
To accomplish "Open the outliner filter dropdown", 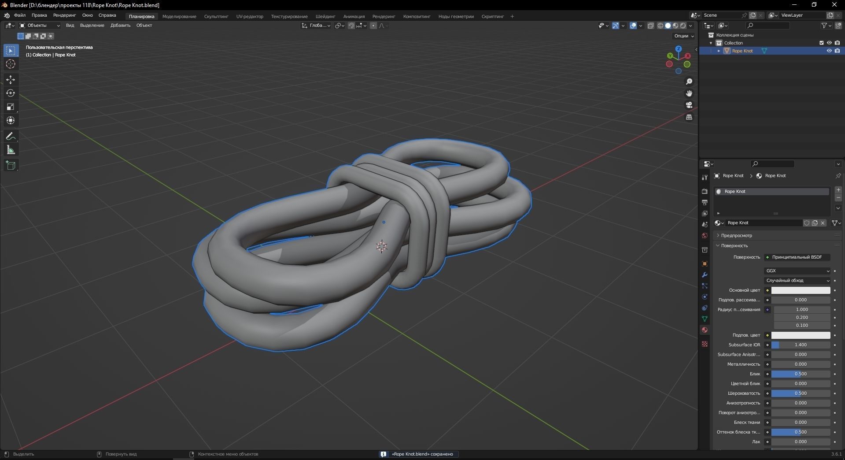I will (x=826, y=26).
